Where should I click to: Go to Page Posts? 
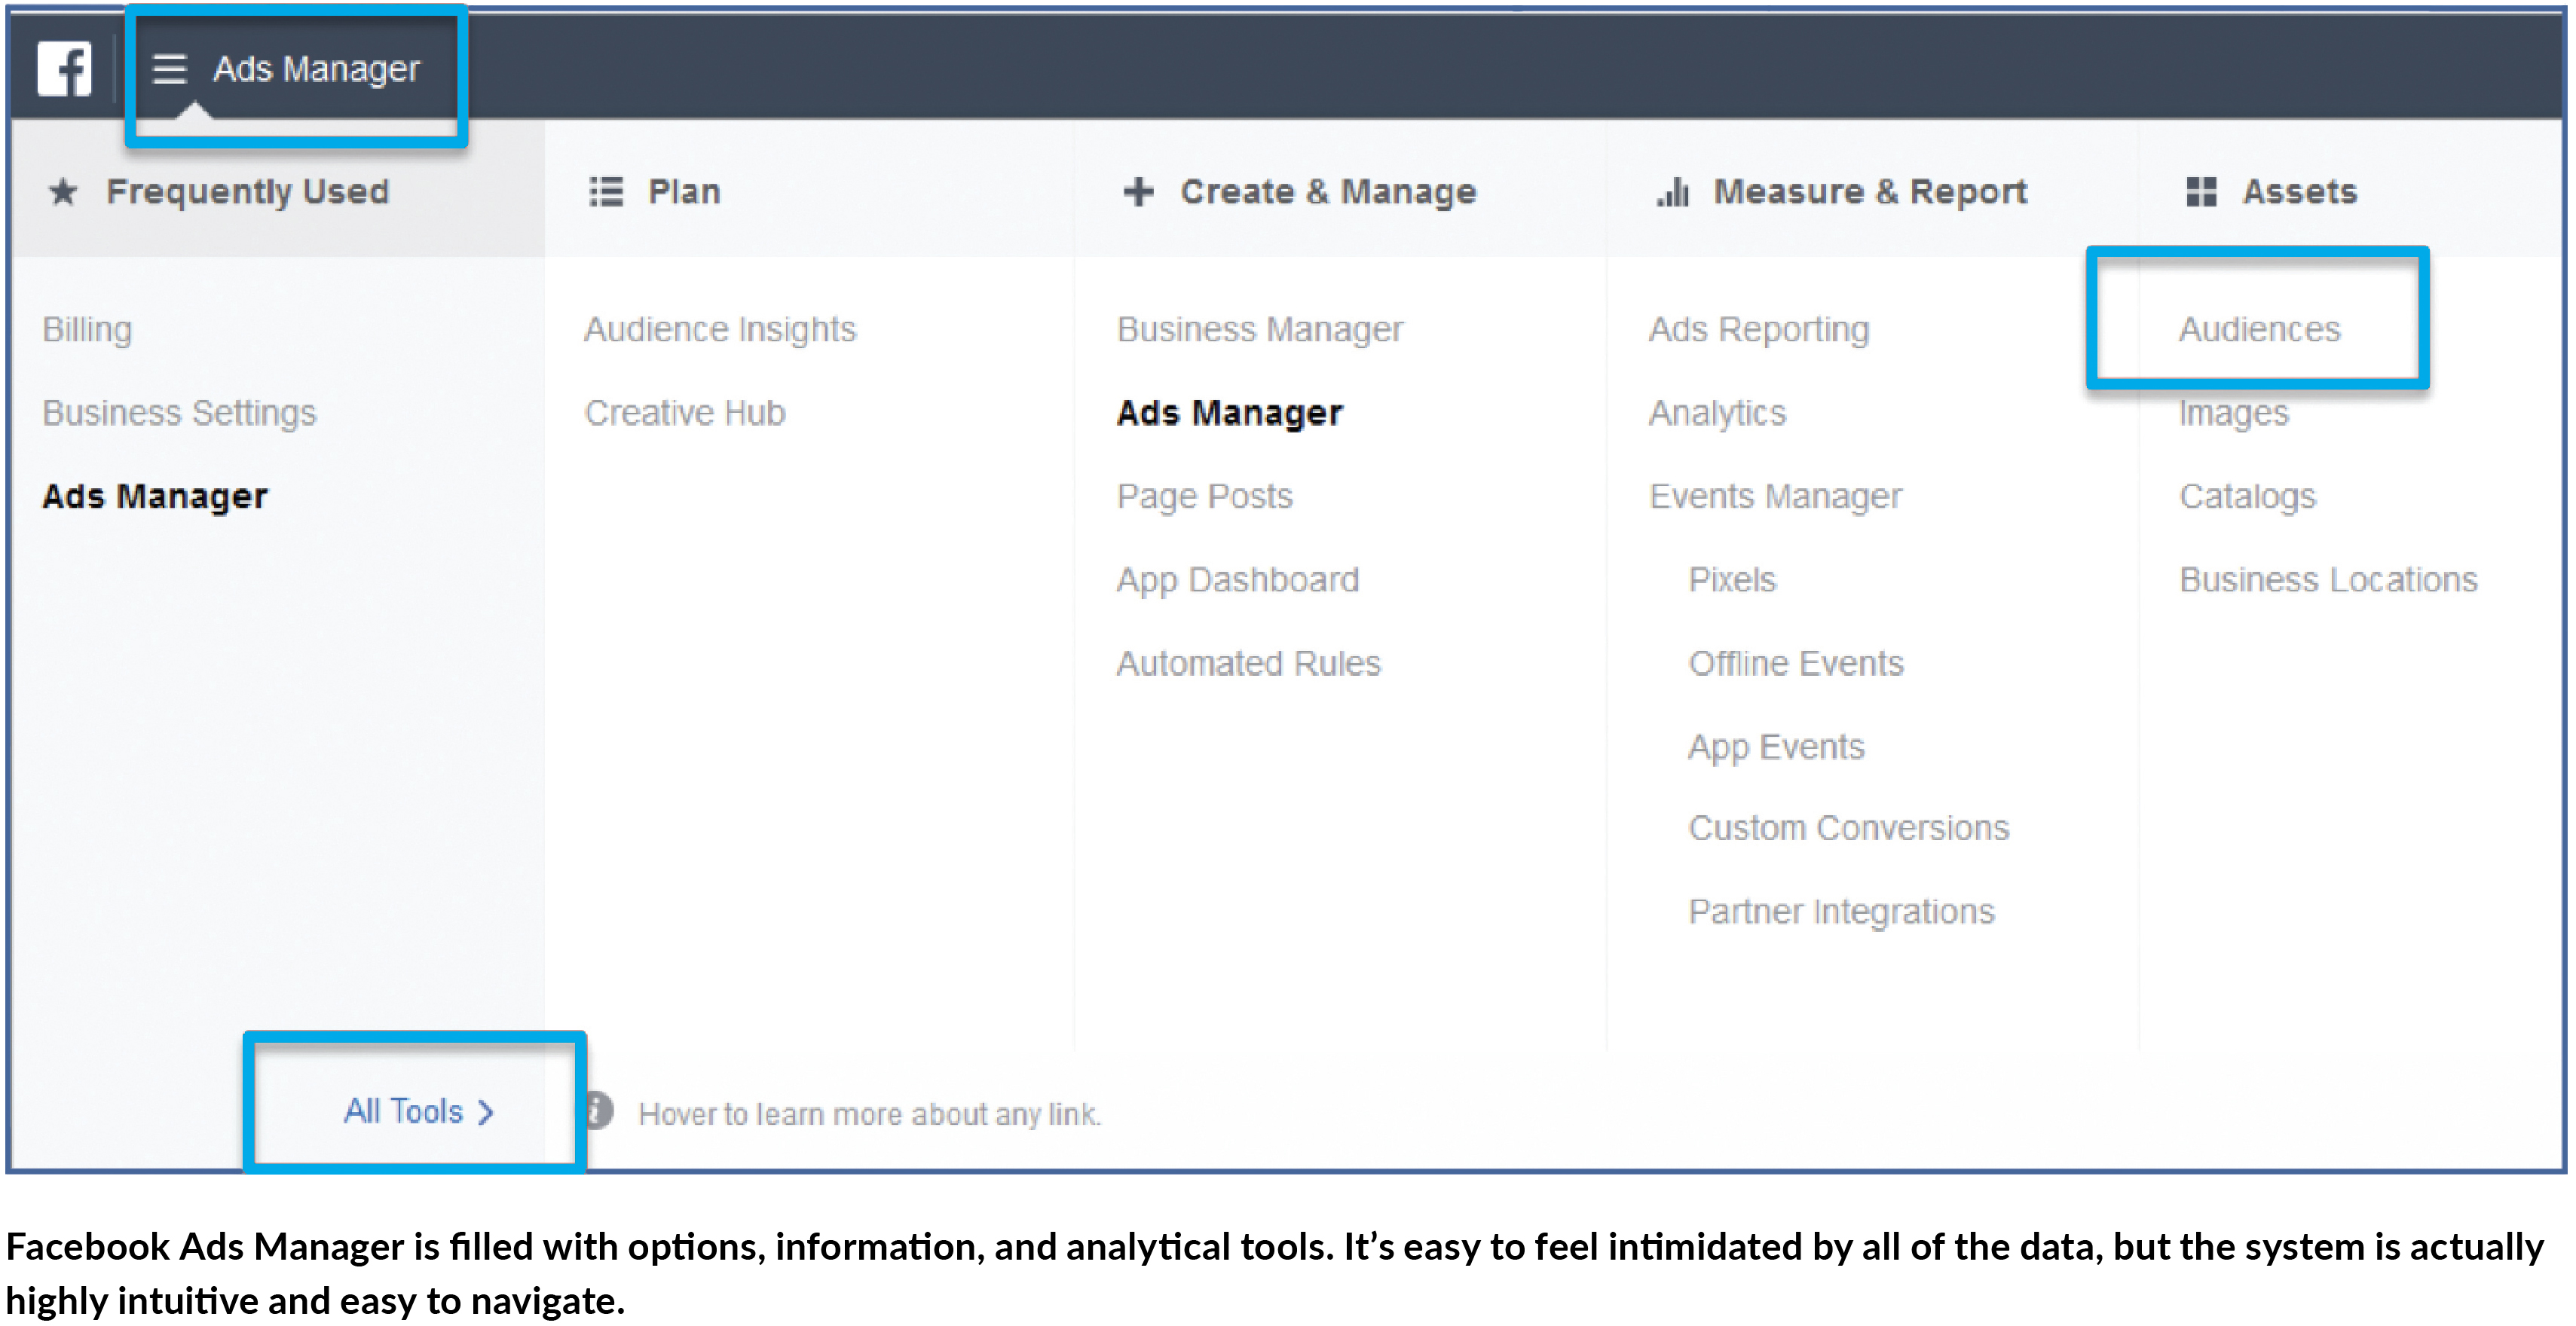click(1204, 496)
